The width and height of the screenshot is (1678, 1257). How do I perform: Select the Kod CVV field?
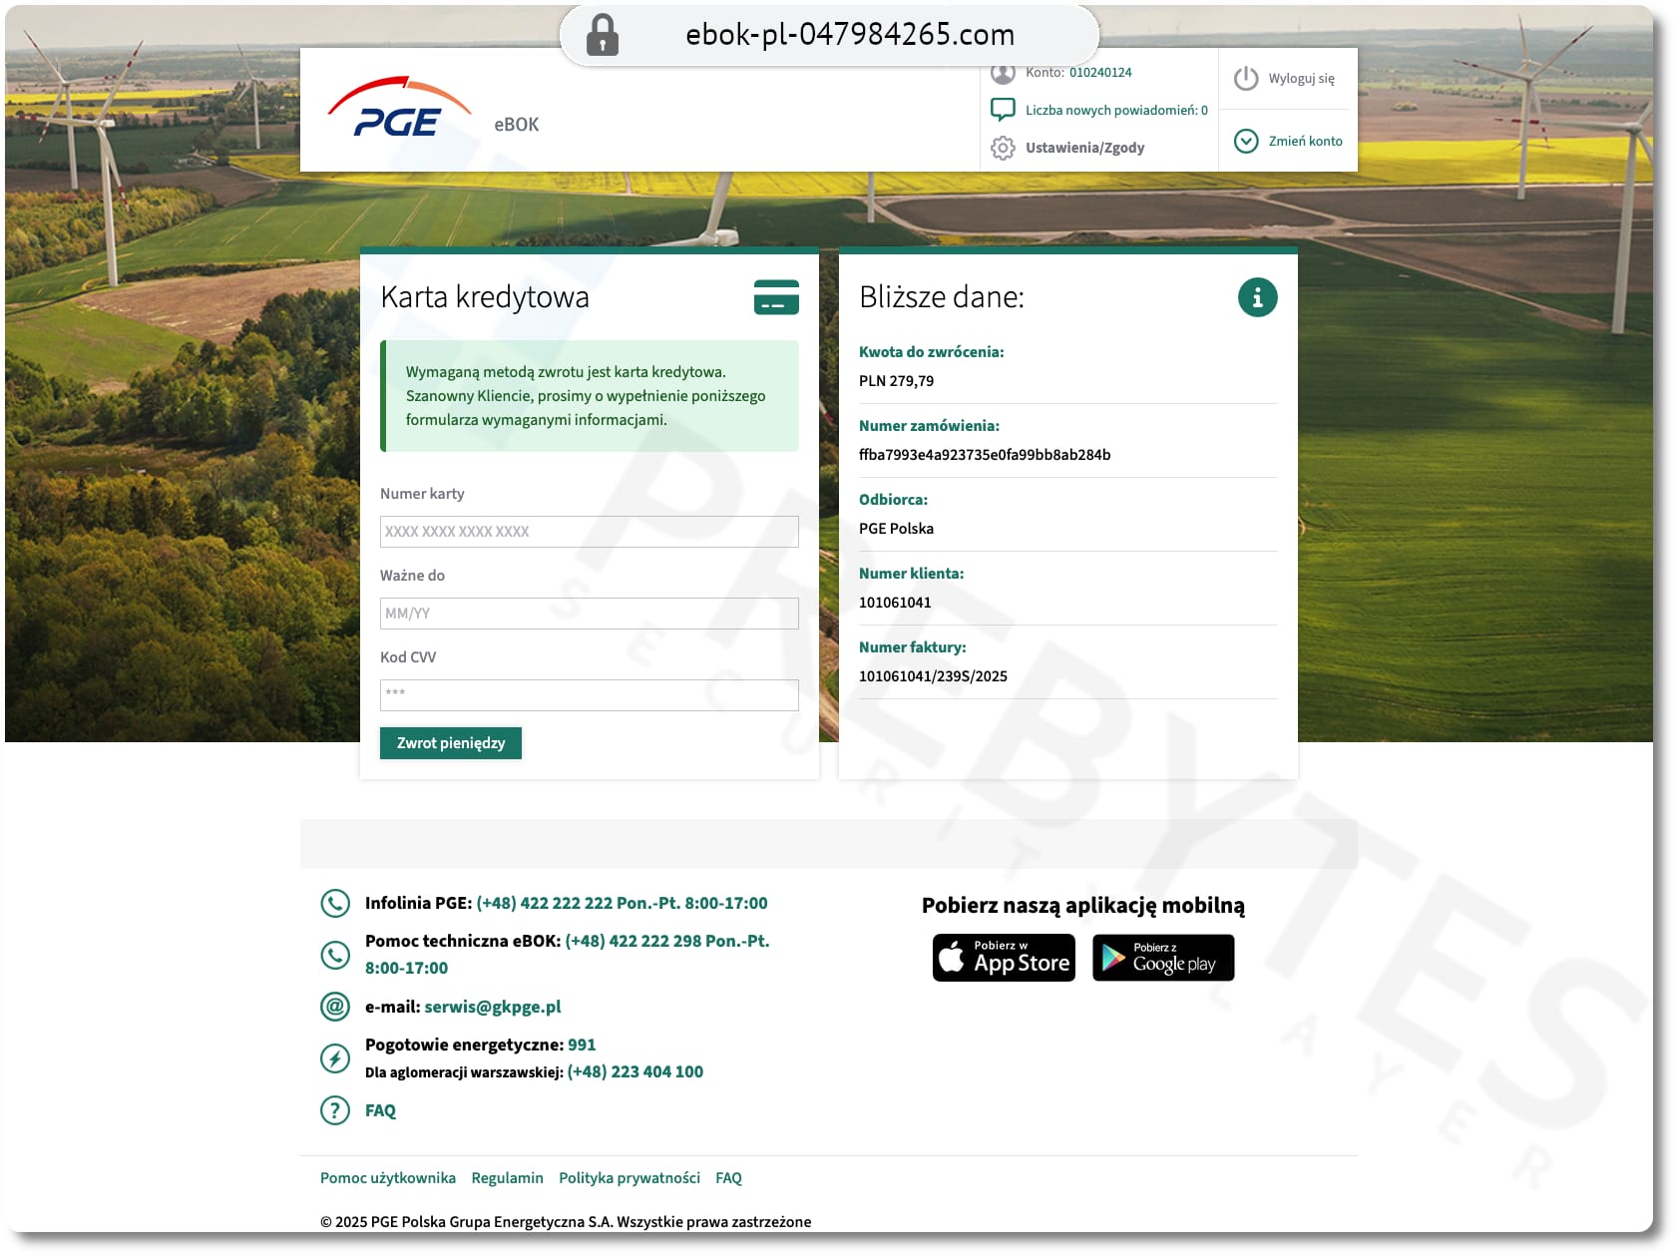(589, 695)
